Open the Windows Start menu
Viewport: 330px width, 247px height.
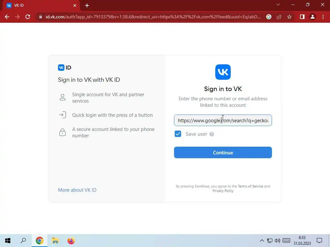point(8,241)
